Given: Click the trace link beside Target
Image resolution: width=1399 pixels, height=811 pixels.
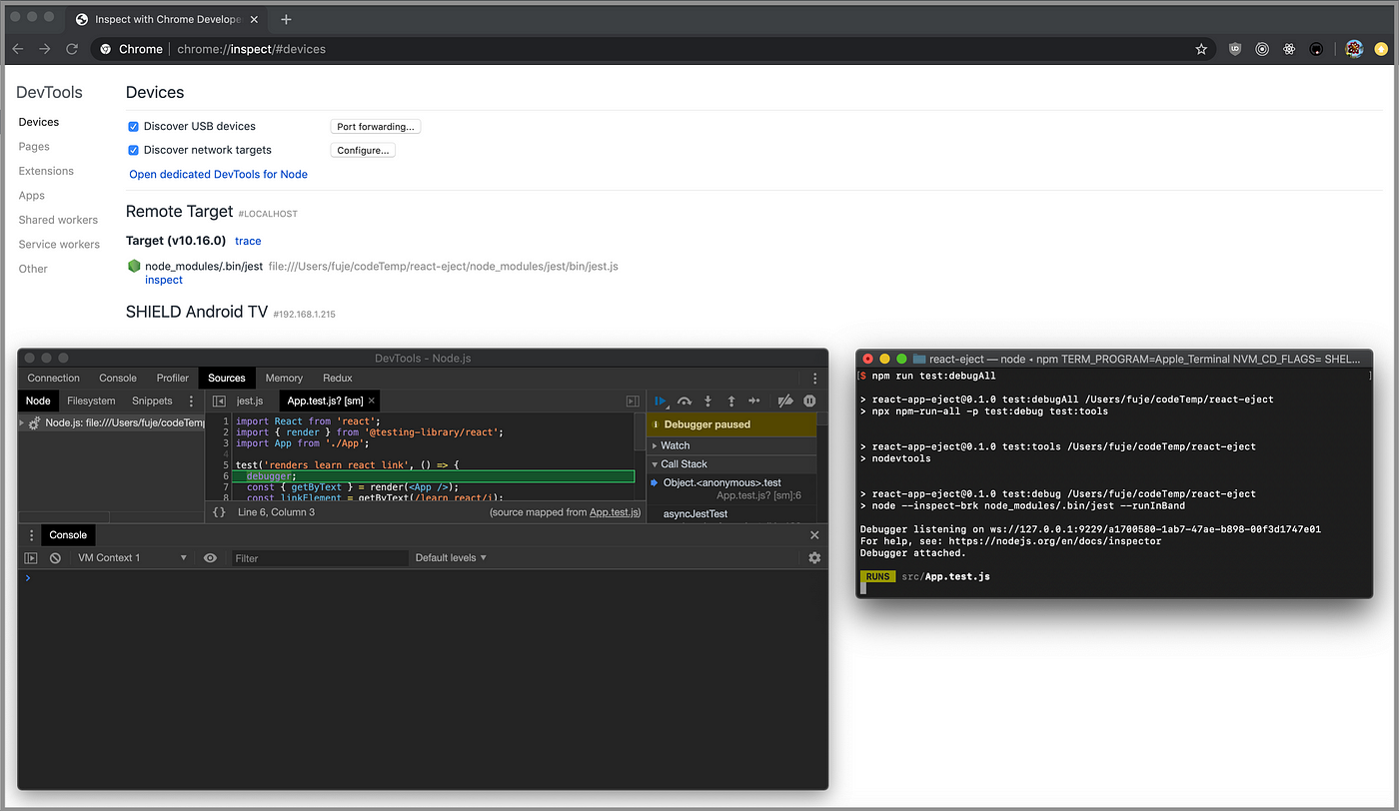Looking at the screenshot, I should pos(248,241).
